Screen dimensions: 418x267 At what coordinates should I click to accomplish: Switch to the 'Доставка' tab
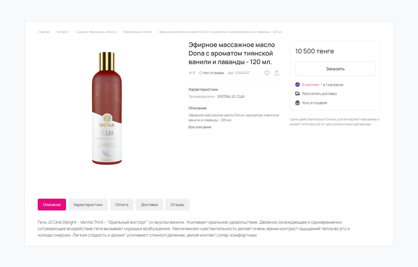pyautogui.click(x=149, y=204)
